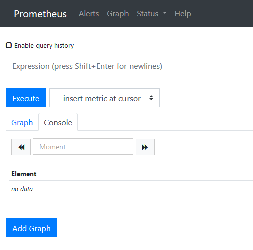Open Graph in the top navbar
The image size is (253, 250).
118,14
